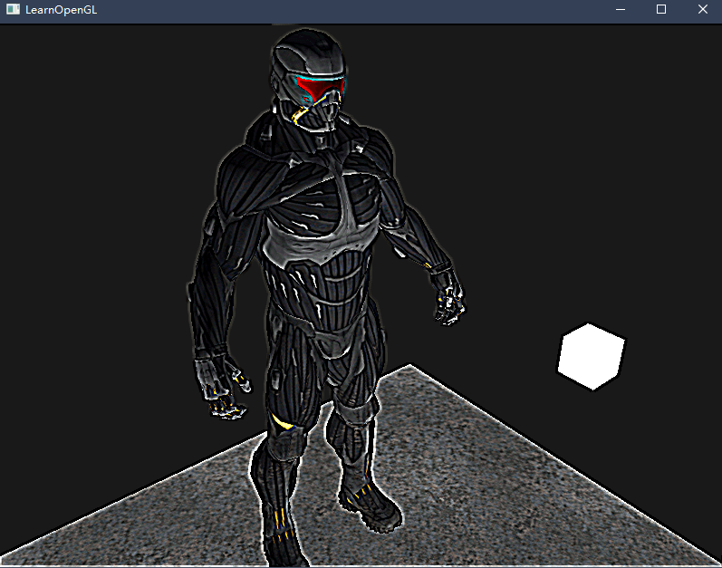Click the white light cube in the scene

point(592,356)
